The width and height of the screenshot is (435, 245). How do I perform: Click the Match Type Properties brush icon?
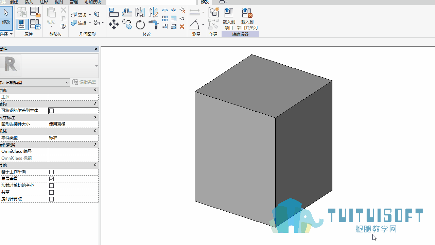tap(63, 26)
